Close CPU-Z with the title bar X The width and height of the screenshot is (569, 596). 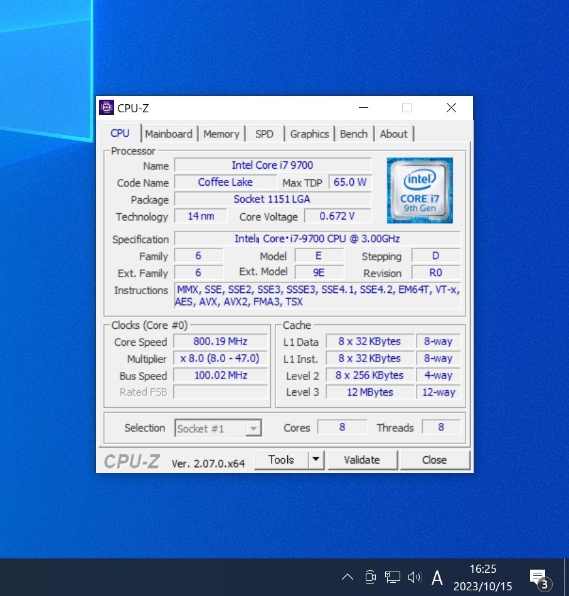[451, 107]
